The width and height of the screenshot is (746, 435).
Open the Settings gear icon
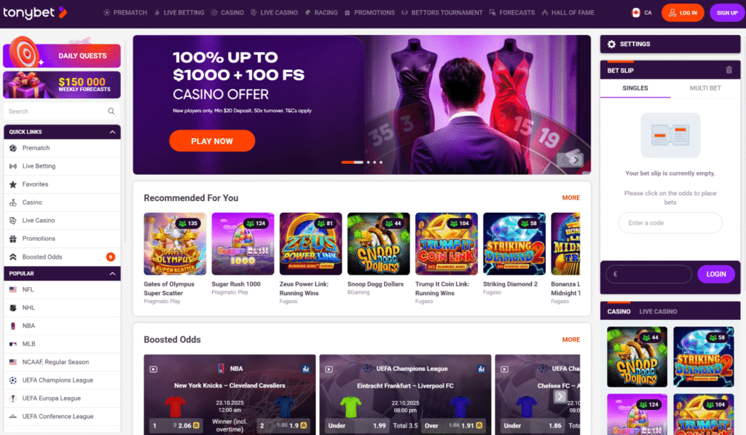click(x=611, y=44)
